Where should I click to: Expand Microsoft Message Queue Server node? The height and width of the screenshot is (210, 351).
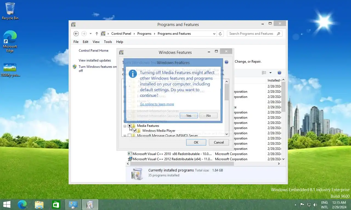click(125, 136)
